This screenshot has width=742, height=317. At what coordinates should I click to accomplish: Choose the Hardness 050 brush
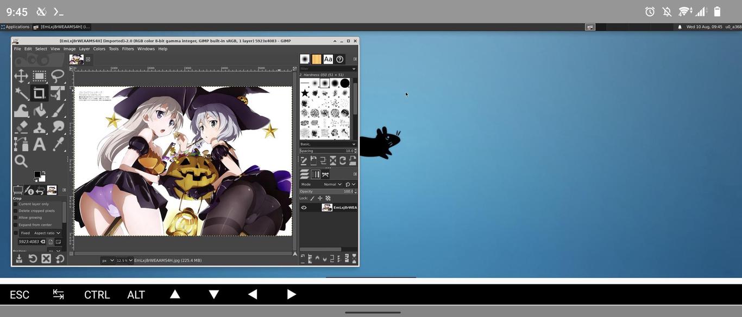click(x=324, y=82)
